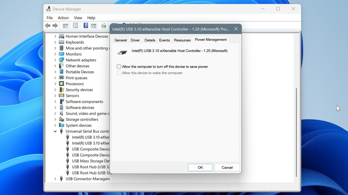Click Show/Hide Console Tree toolbar icon
This screenshot has height=195, width=348.
(65, 26)
